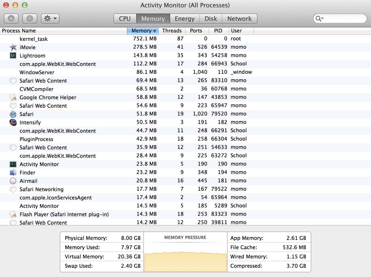Select com.apple.WebKit.WebContent at 112.2 MB

[185, 64]
